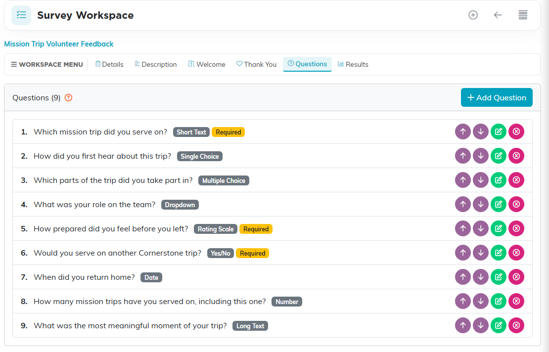Switch to the Details tab
549x352 pixels.
click(x=109, y=64)
